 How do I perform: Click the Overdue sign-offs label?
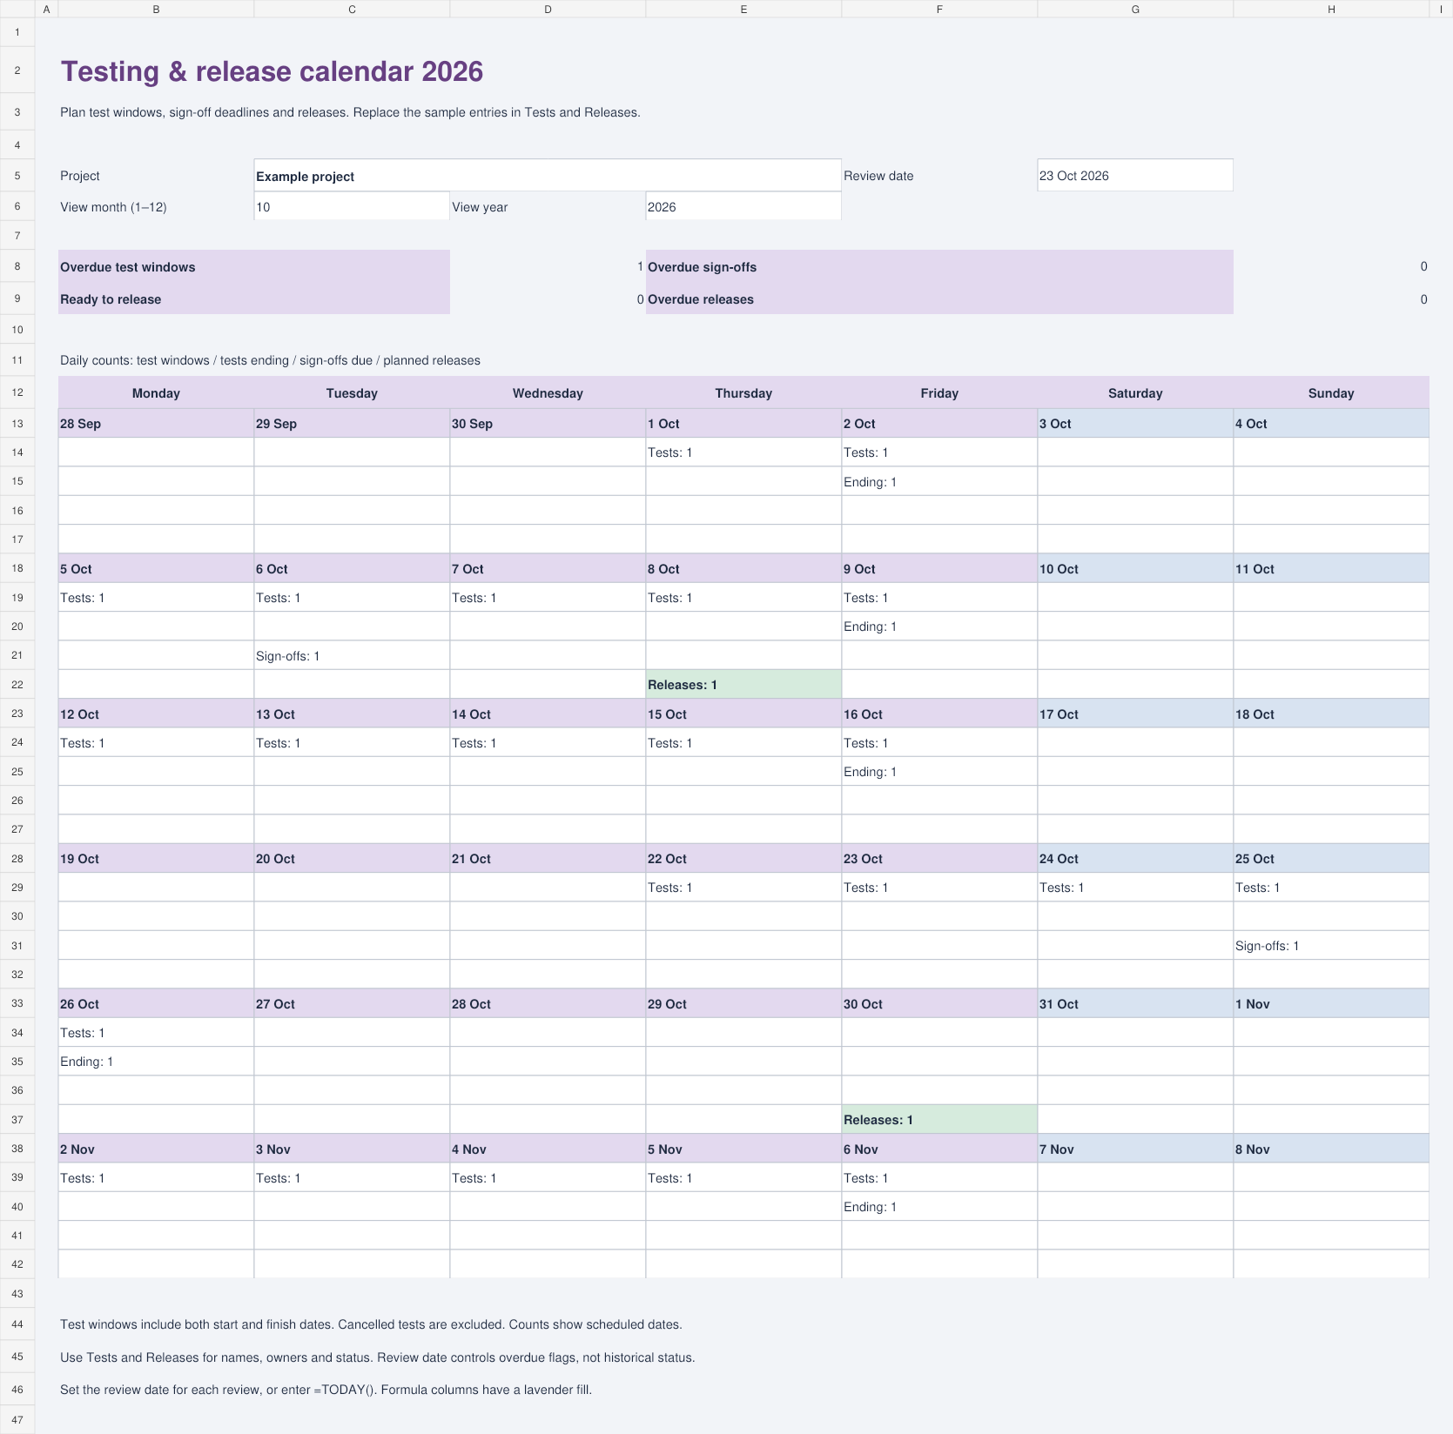(939, 267)
